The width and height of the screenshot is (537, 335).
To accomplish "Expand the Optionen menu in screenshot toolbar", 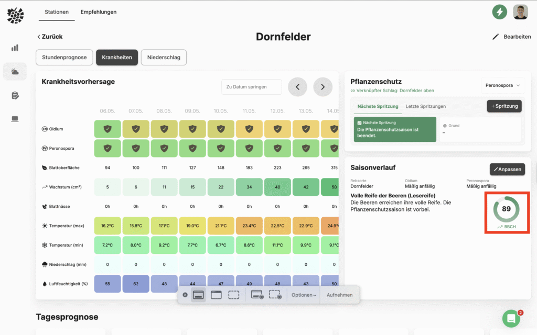I will pos(304,295).
